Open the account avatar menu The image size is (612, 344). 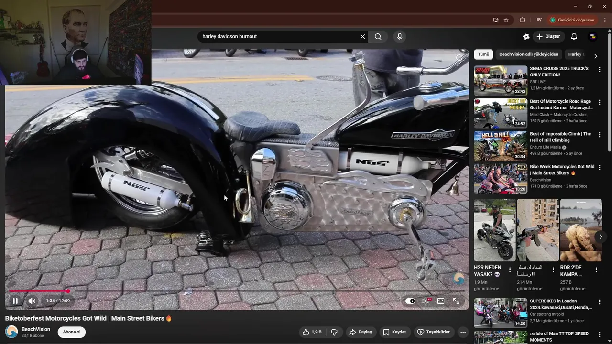[x=592, y=37]
